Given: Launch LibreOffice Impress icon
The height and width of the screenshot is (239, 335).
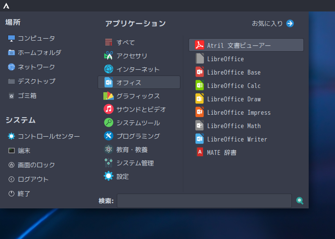Looking at the screenshot, I should (x=200, y=112).
